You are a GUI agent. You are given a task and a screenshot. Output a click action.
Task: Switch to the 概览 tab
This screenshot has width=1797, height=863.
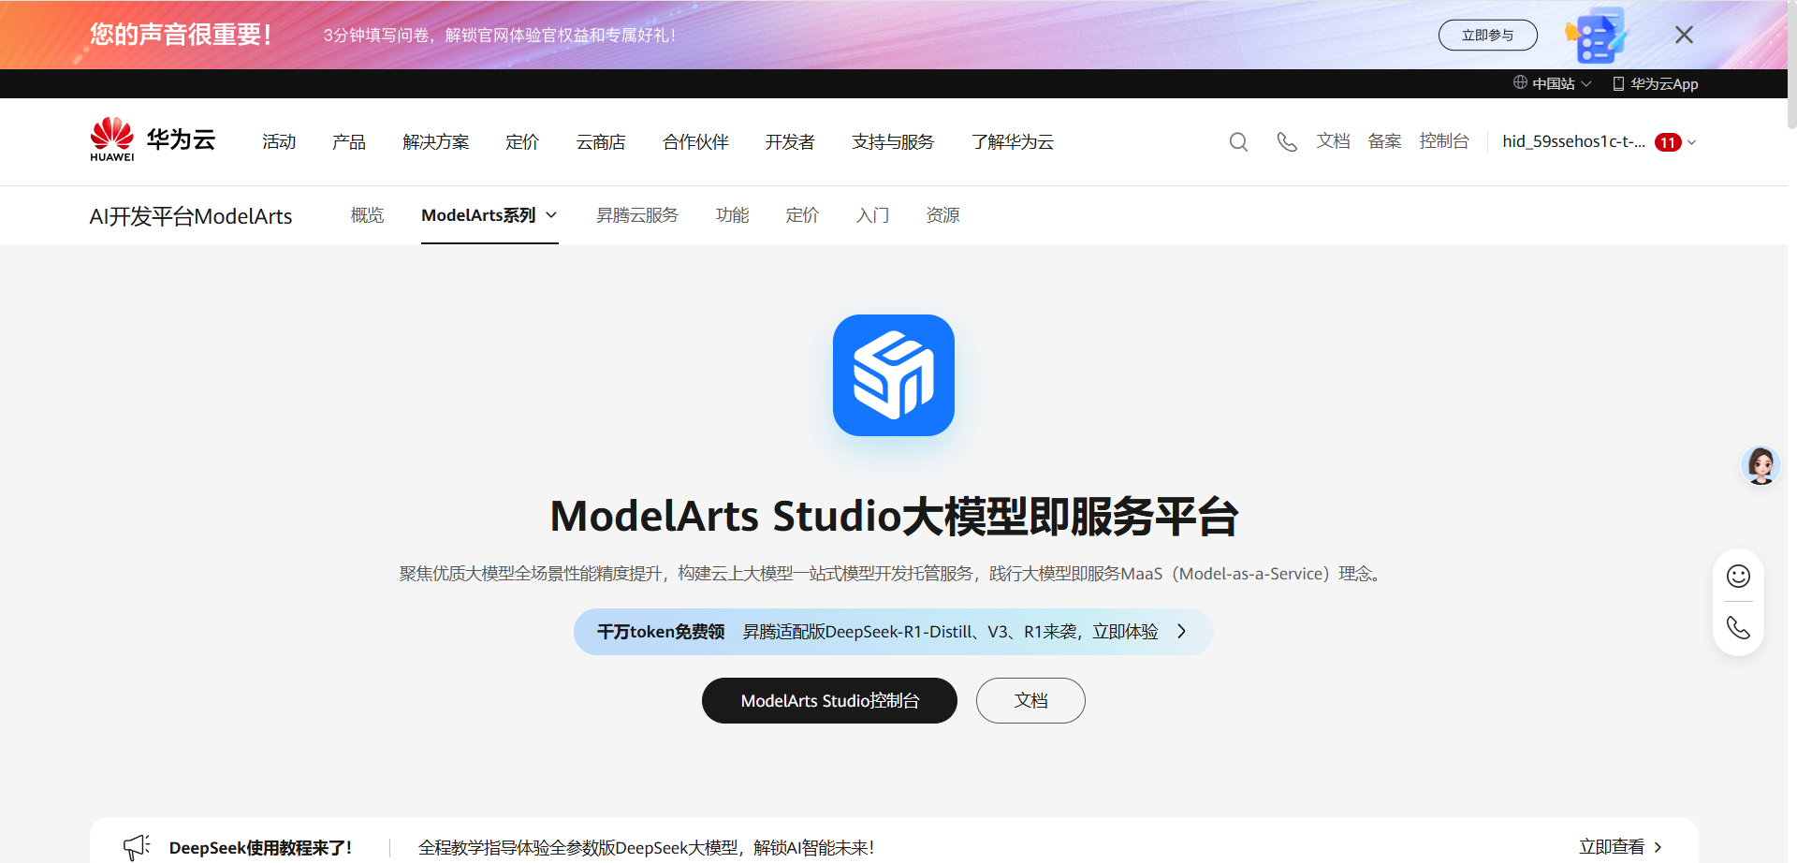tap(367, 215)
